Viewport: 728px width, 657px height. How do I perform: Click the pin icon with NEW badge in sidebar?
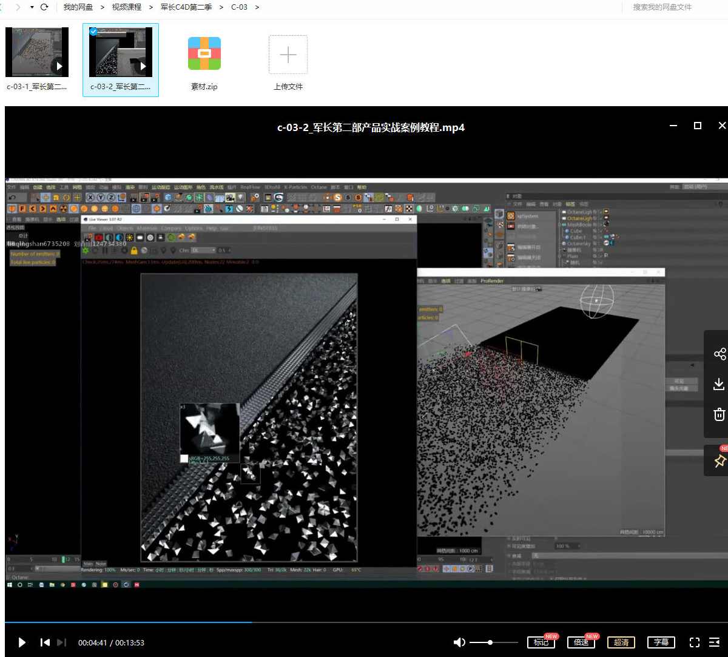(x=720, y=461)
